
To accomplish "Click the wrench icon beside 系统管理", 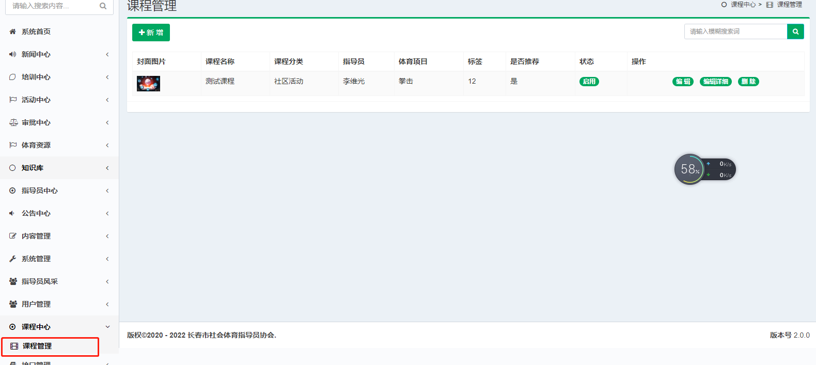I will (12, 259).
